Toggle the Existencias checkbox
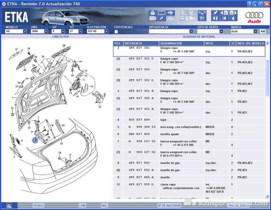The width and height of the screenshot is (271, 210). (x=116, y=31)
